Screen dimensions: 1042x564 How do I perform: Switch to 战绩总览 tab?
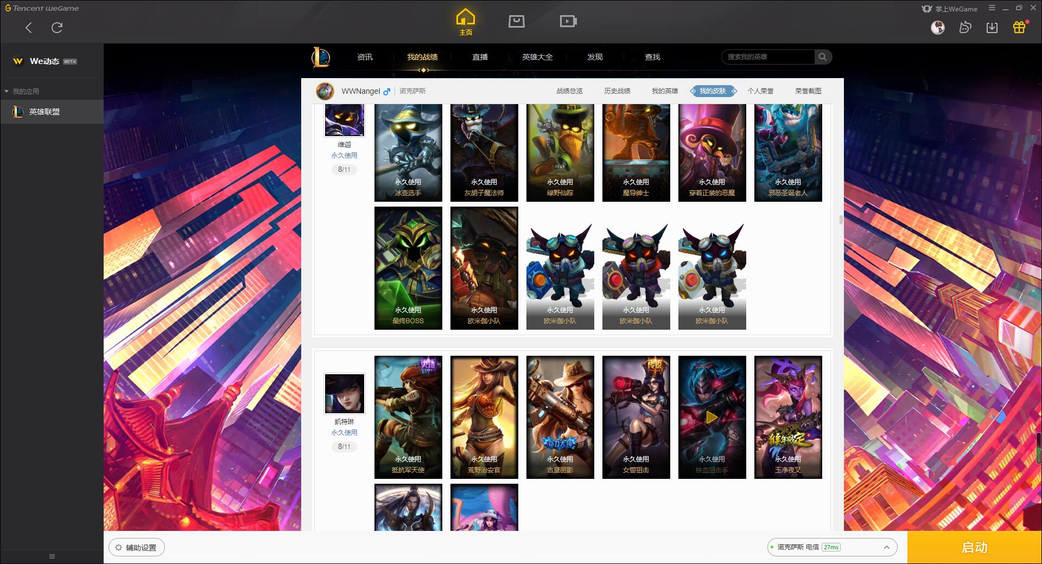pyautogui.click(x=569, y=91)
